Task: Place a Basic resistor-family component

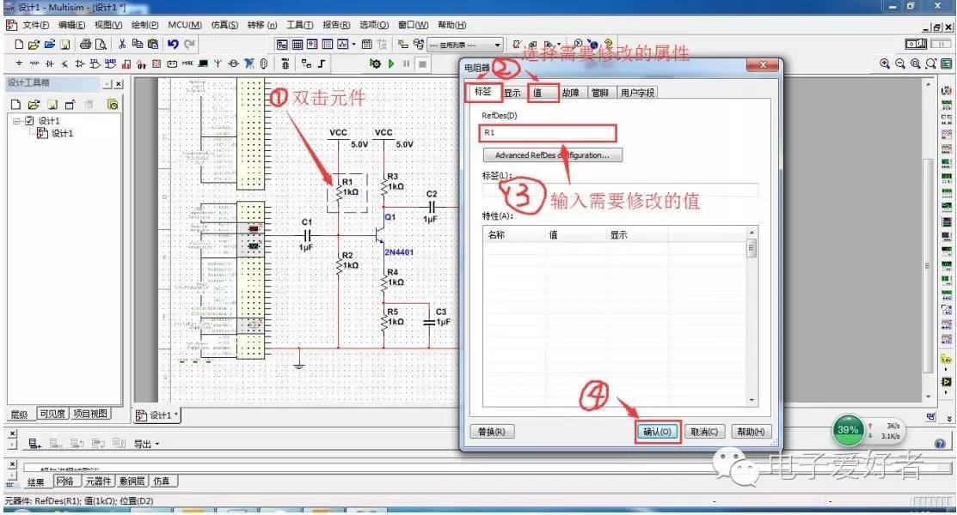Action: [34, 64]
